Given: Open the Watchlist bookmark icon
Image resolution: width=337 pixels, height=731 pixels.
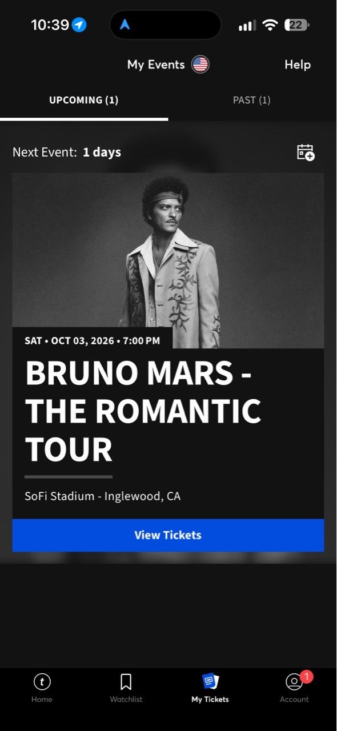Looking at the screenshot, I should click(x=126, y=681).
